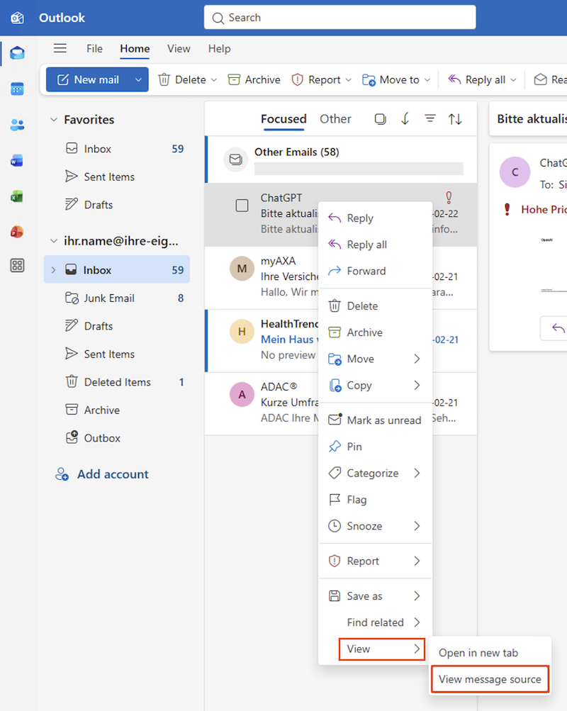Select Open in new tab
The width and height of the screenshot is (567, 711).
[x=490, y=653]
